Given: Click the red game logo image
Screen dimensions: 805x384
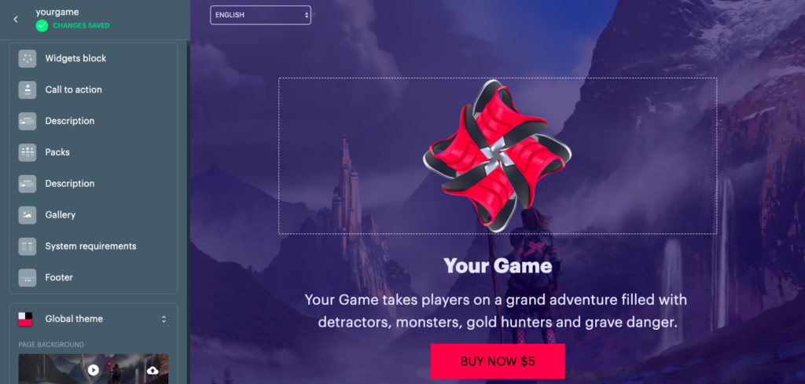Looking at the screenshot, I should (x=497, y=155).
